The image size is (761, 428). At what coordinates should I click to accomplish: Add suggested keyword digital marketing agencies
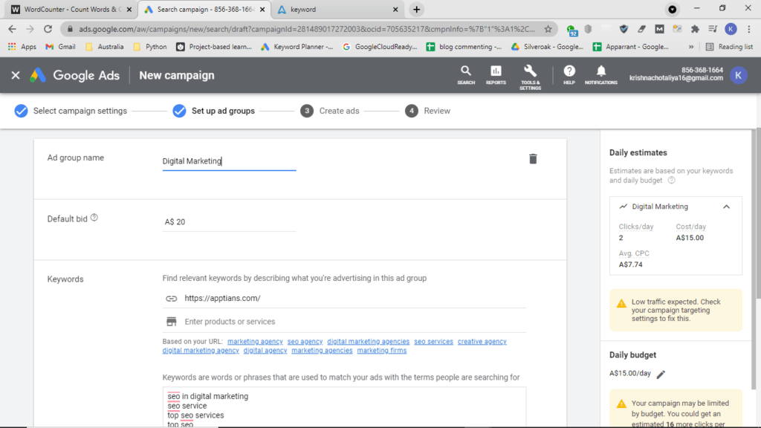point(368,342)
